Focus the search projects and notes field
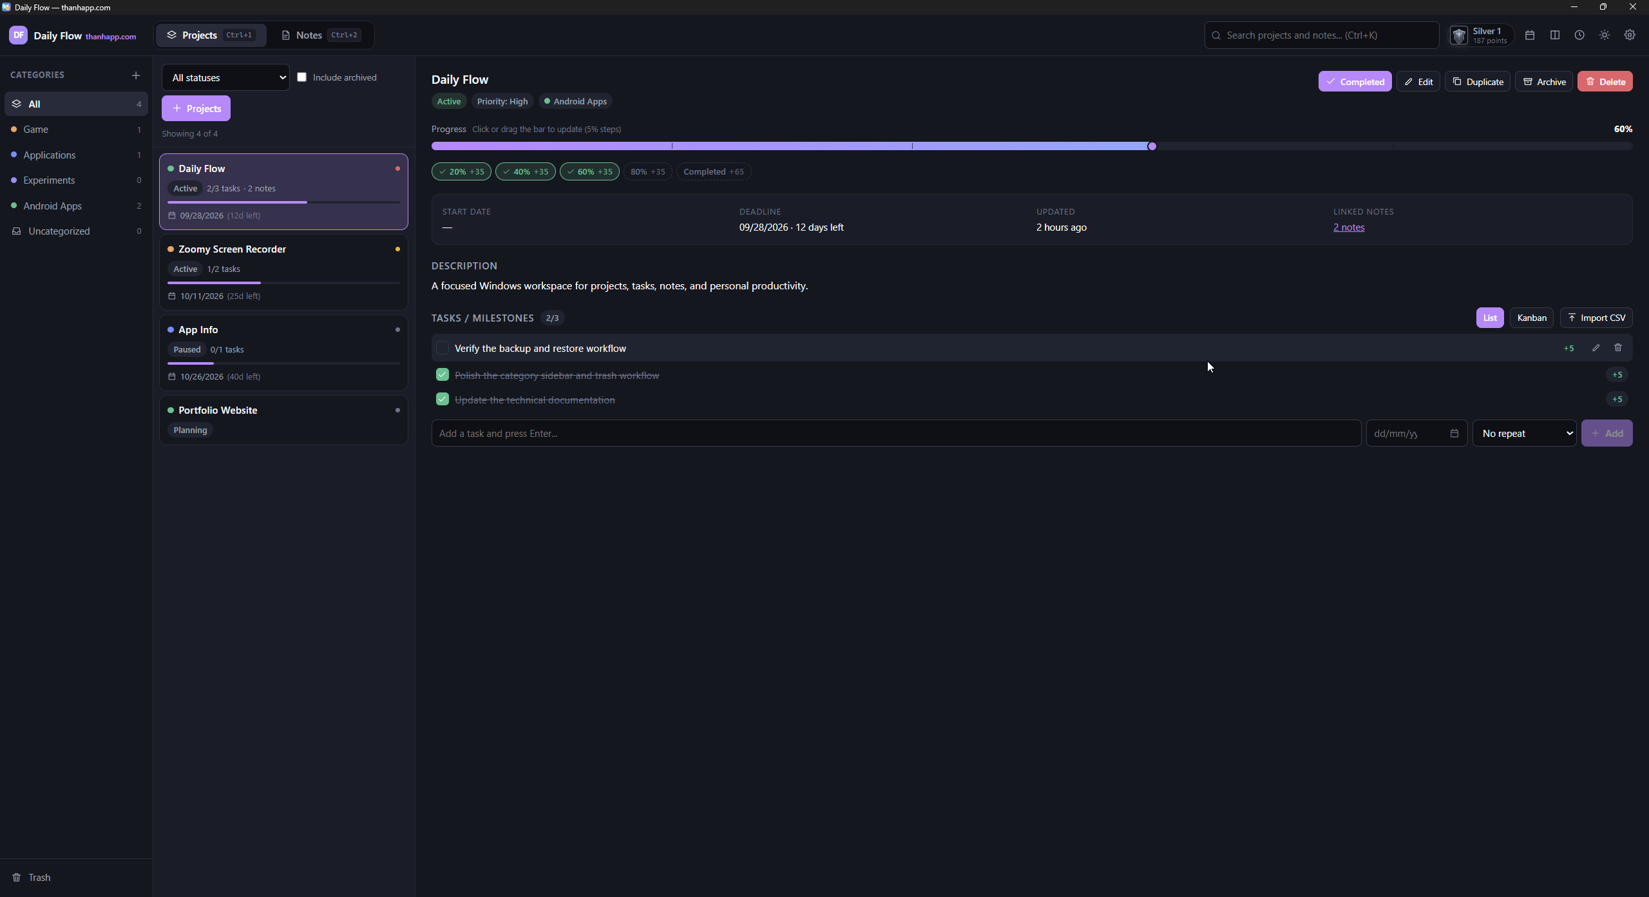 pyautogui.click(x=1322, y=35)
